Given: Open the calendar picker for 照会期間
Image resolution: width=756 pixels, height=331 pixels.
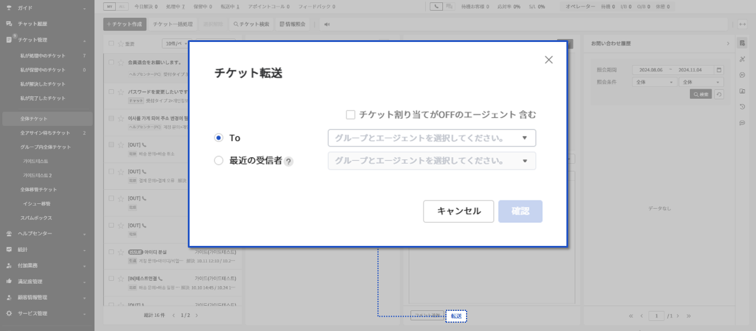Looking at the screenshot, I should (x=718, y=70).
